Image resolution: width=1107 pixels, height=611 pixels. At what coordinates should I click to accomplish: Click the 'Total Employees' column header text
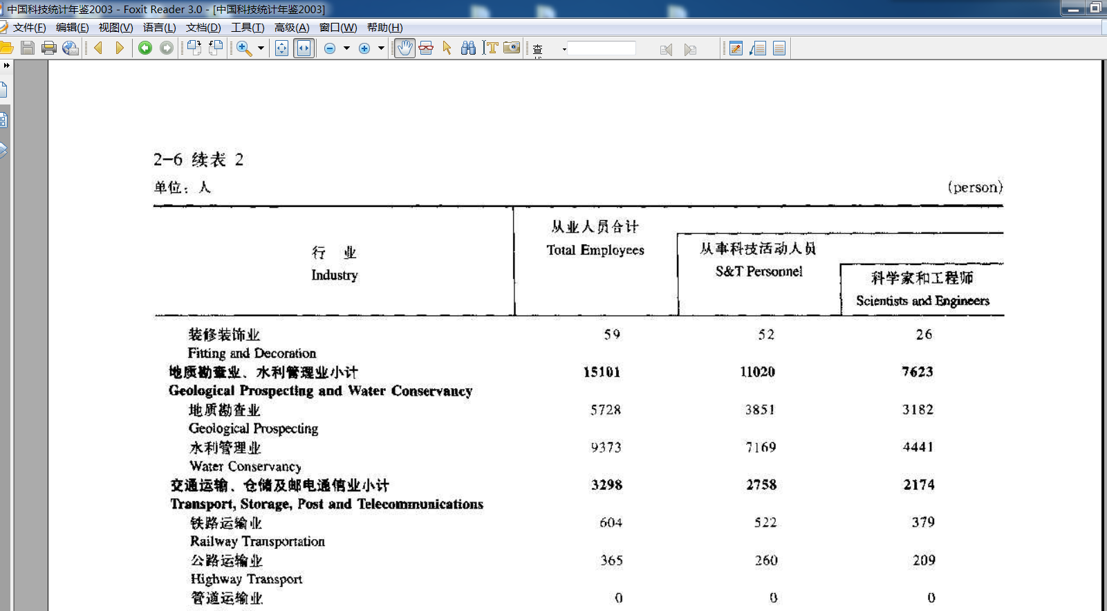(595, 250)
